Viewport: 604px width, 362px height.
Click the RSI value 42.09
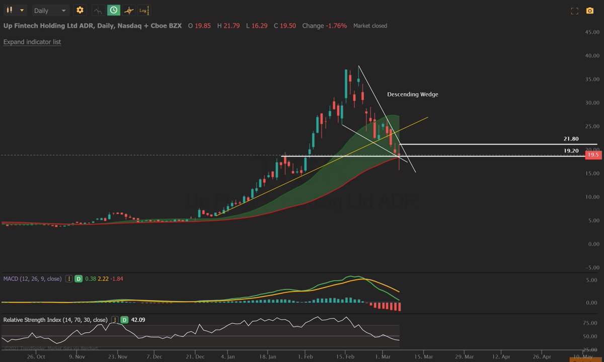click(x=138, y=320)
